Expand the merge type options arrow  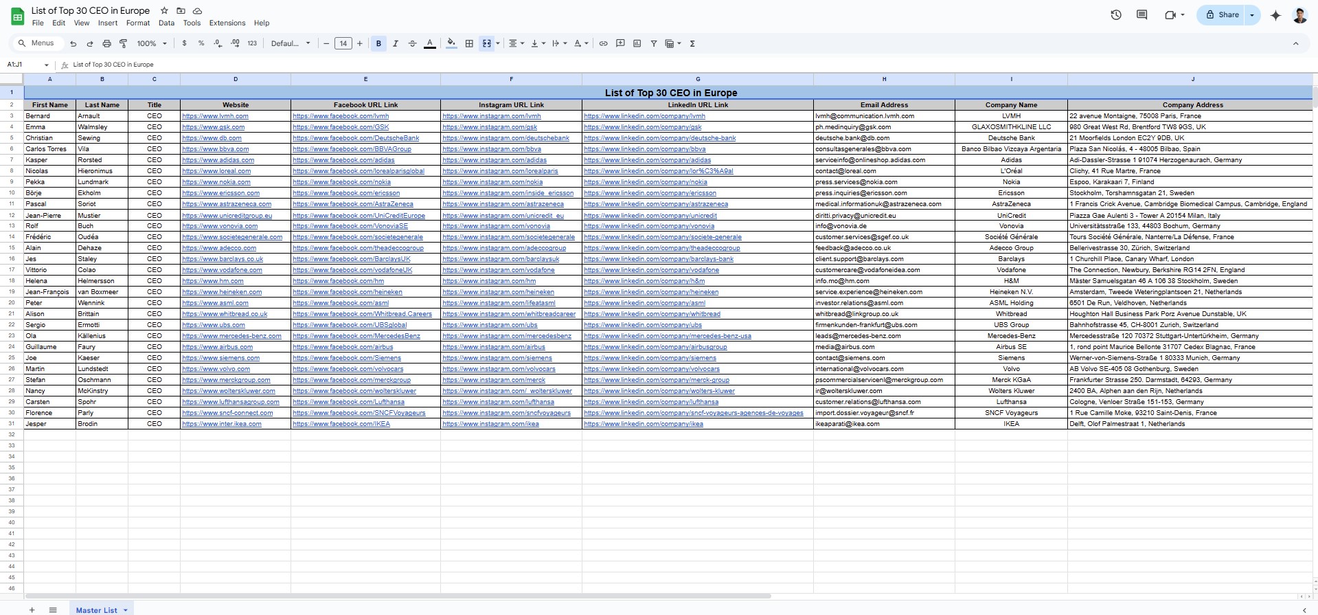498,43
